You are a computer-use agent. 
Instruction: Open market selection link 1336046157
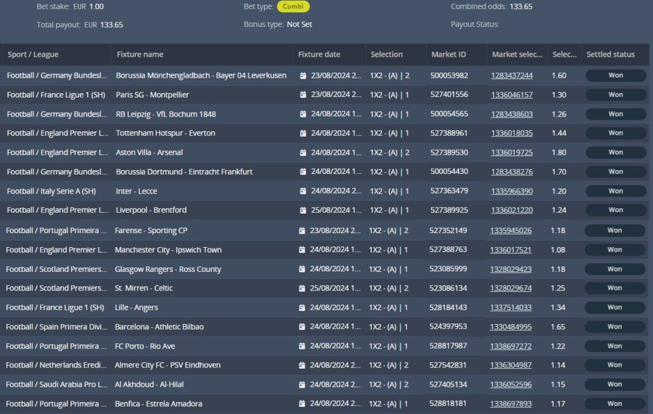tap(512, 95)
